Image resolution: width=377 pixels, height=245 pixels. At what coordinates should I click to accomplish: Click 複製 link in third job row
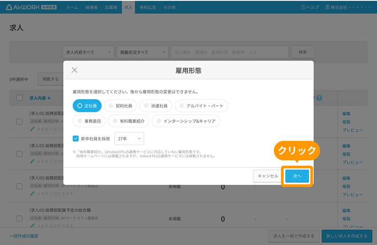click(346, 187)
